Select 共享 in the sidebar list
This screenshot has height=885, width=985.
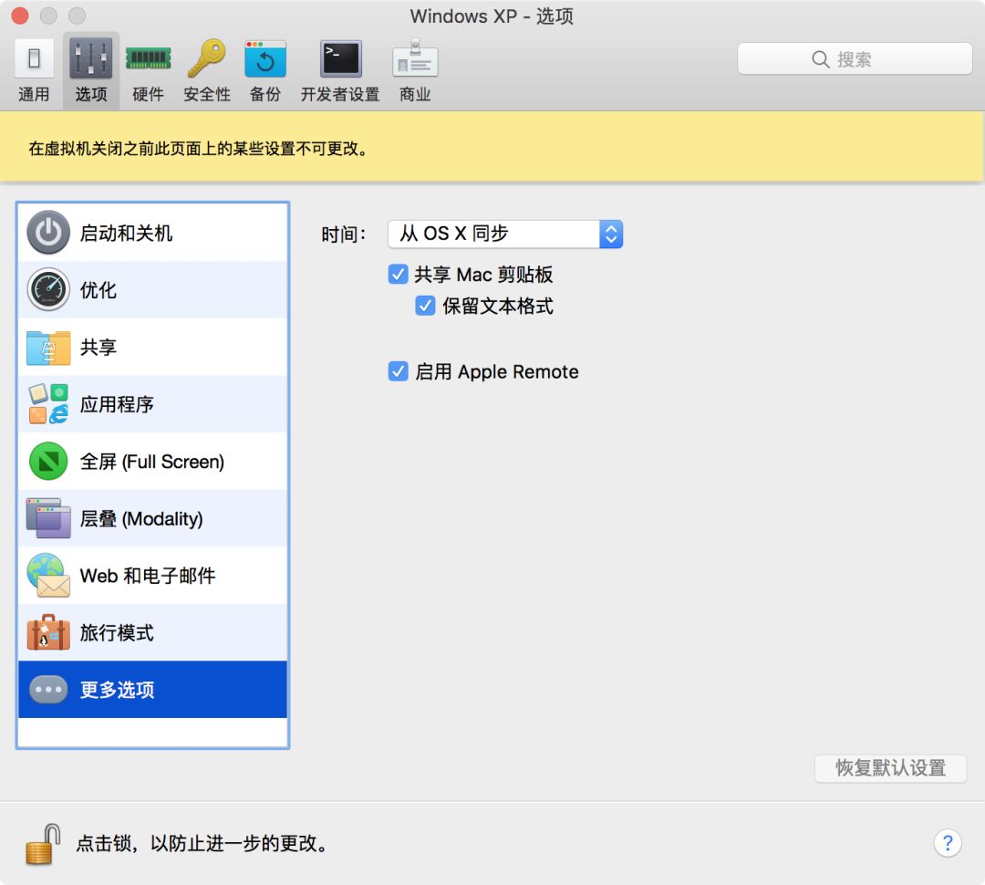(152, 347)
